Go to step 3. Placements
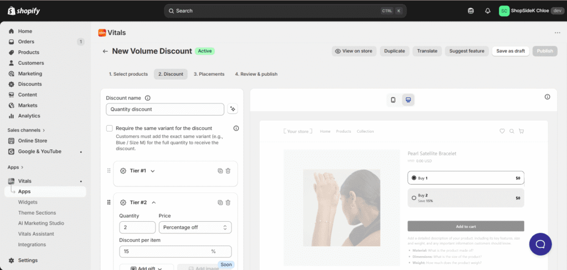The image size is (567, 270). [209, 74]
